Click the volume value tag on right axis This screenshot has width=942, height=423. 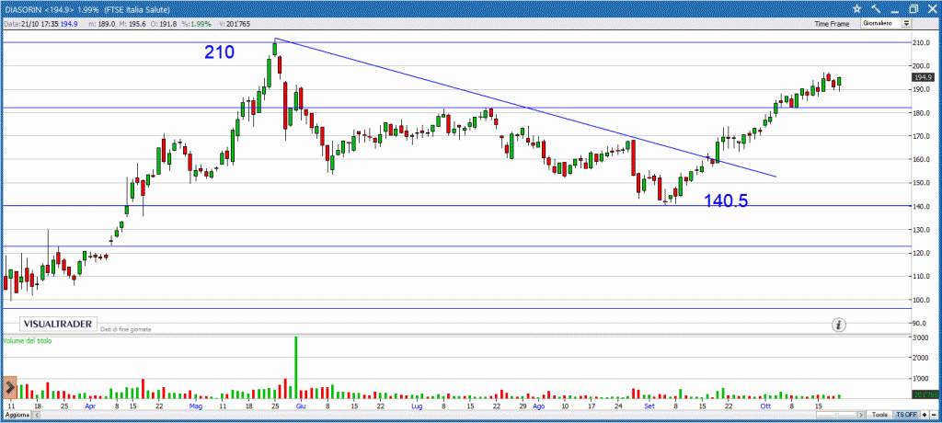(x=926, y=394)
